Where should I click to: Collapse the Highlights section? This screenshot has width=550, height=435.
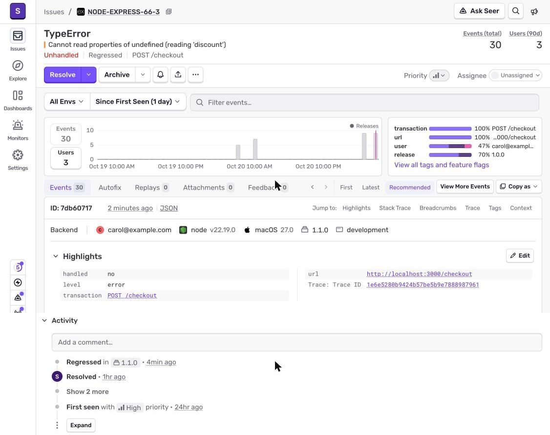coord(55,256)
